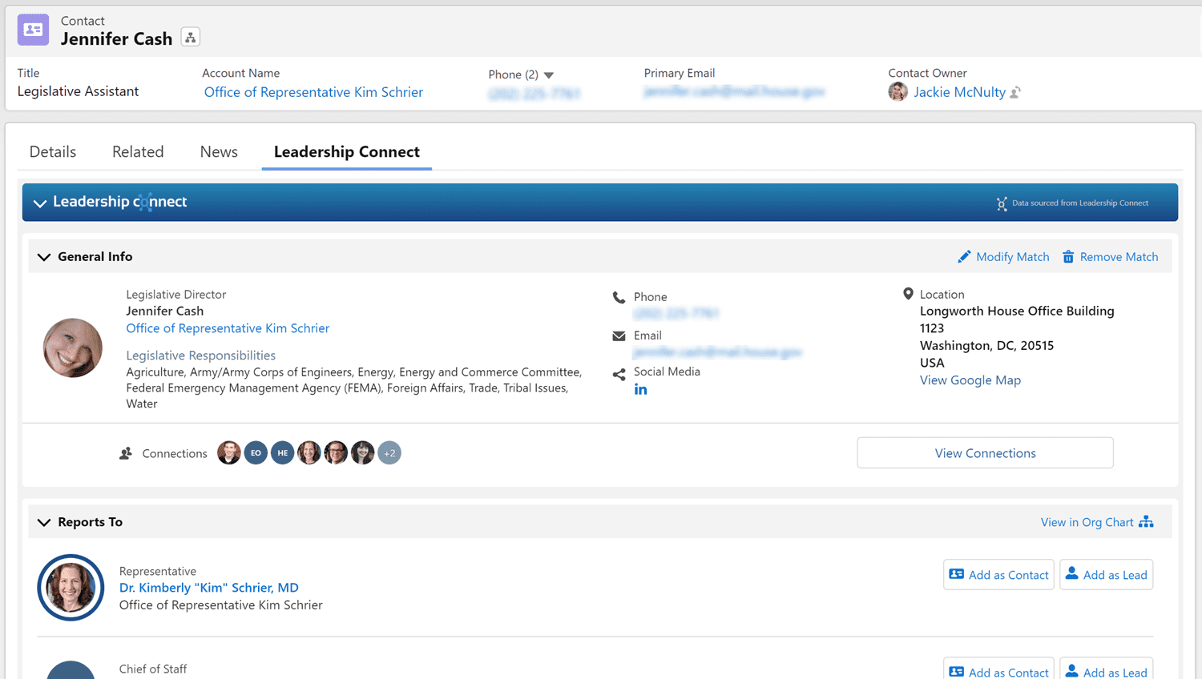Click the Leadership Connect data source icon
Viewport: 1202px width, 679px height.
[x=1002, y=203]
